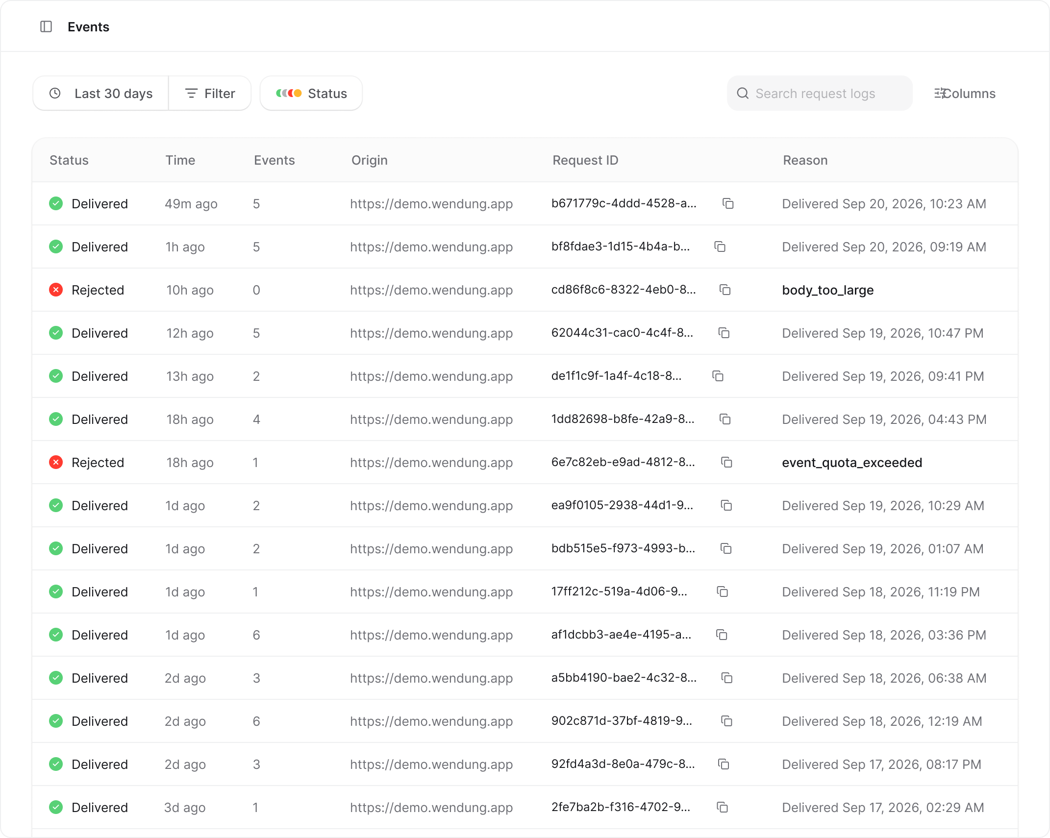Click the 13h ago time cell
This screenshot has width=1050, height=838.
[x=190, y=376]
